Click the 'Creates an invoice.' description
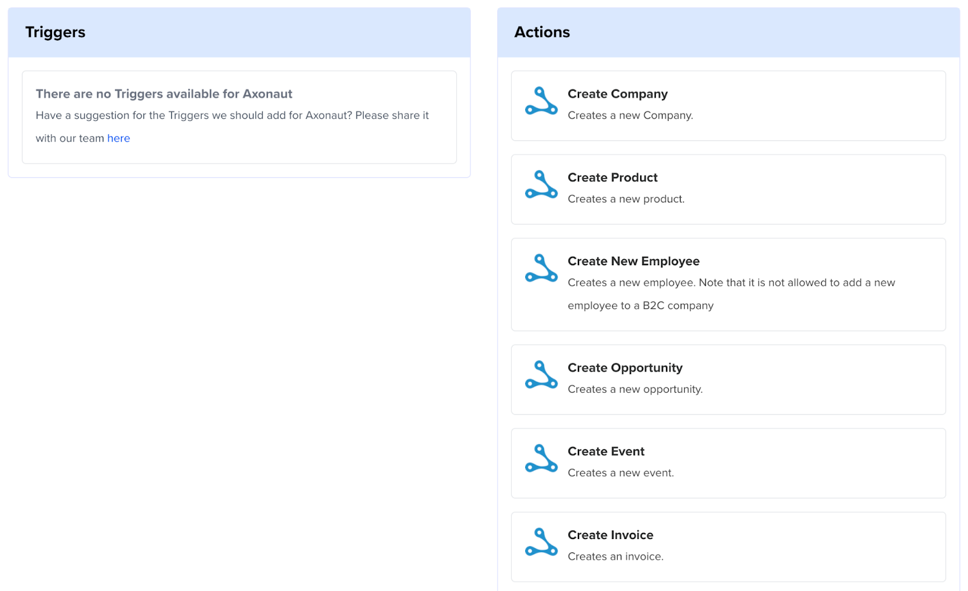The width and height of the screenshot is (968, 591). pyautogui.click(x=615, y=557)
